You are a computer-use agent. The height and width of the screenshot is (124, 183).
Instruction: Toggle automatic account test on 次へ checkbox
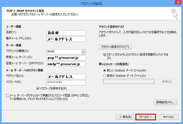(104, 55)
